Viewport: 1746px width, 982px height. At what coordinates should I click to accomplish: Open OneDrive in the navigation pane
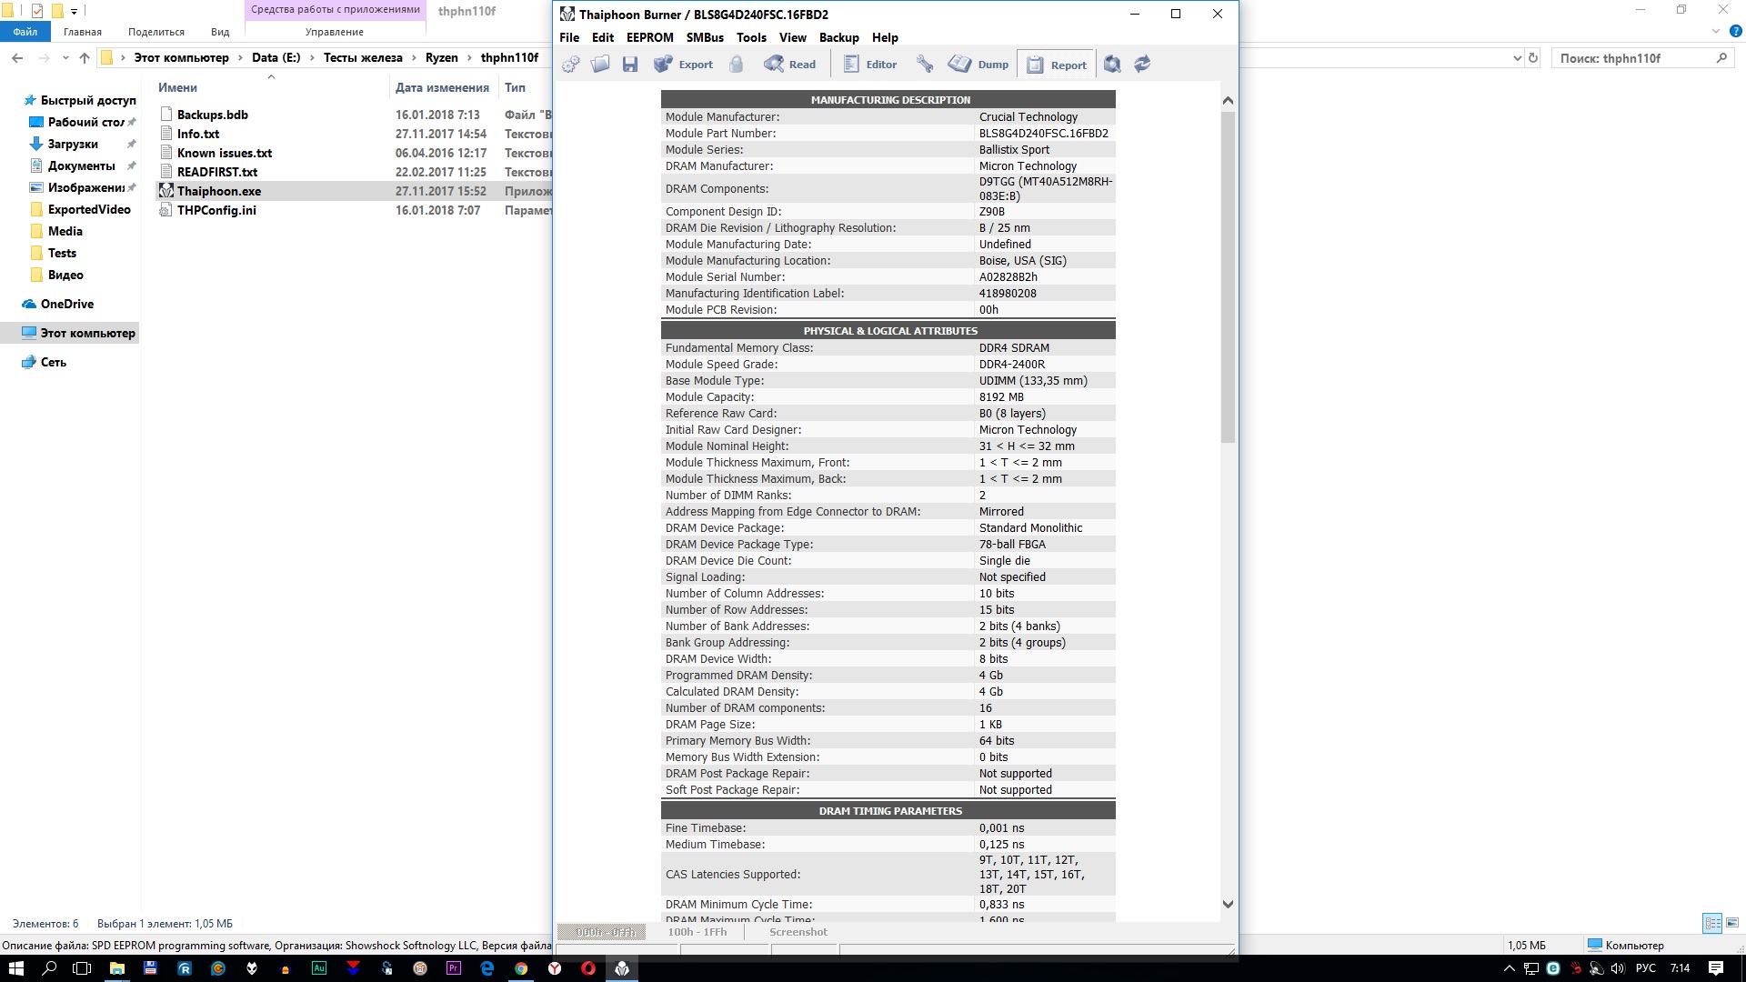point(66,304)
